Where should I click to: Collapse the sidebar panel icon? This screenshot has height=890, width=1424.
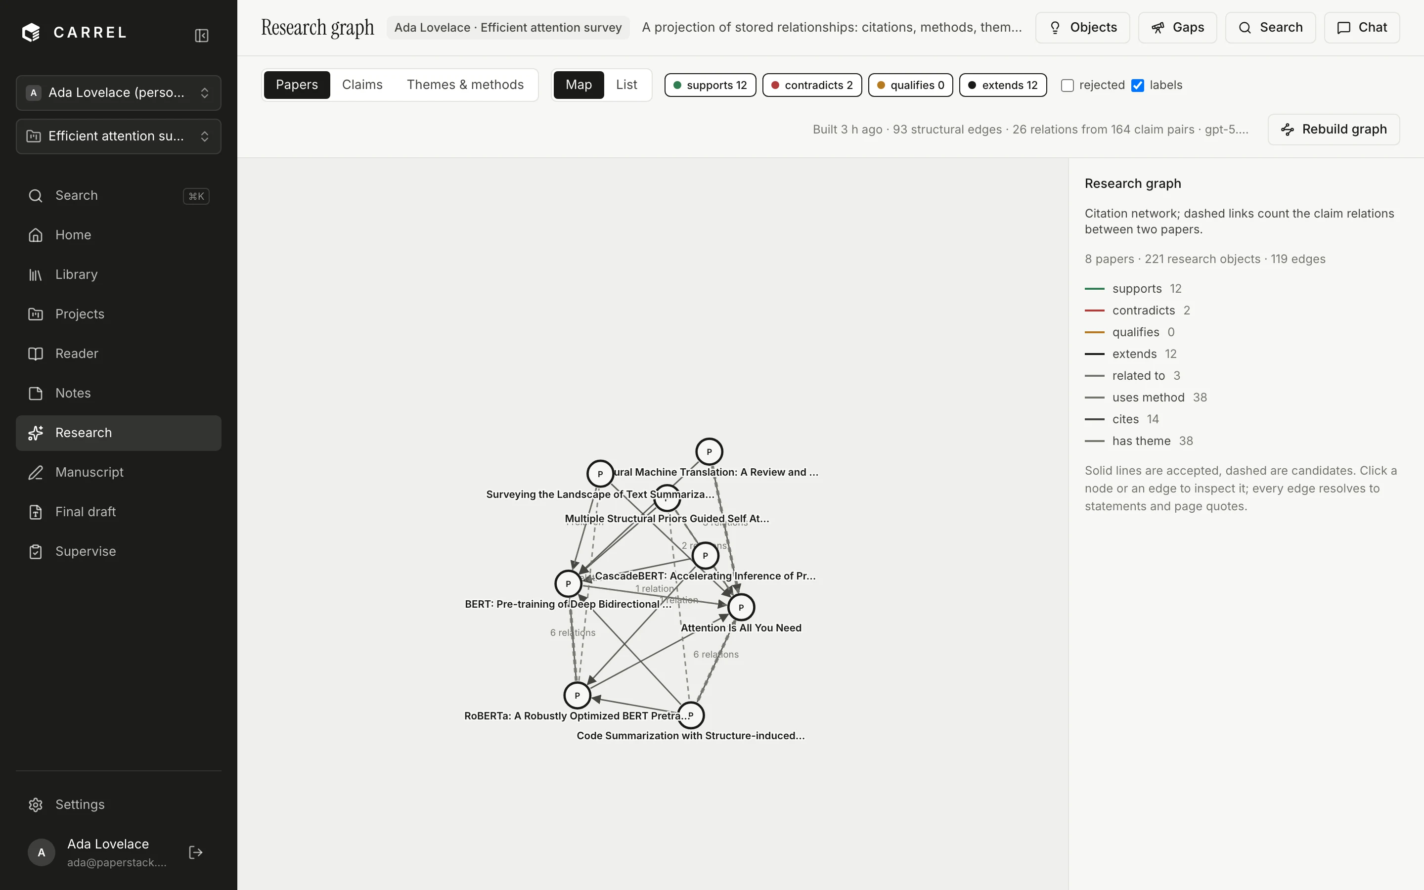[x=201, y=35]
